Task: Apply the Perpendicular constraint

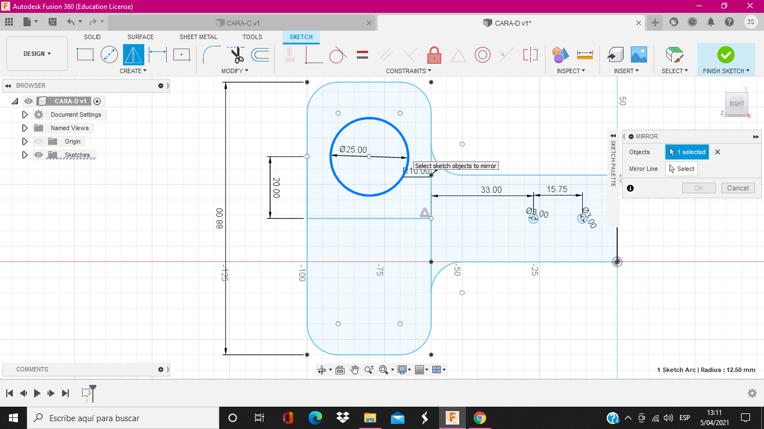Action: tap(410, 55)
